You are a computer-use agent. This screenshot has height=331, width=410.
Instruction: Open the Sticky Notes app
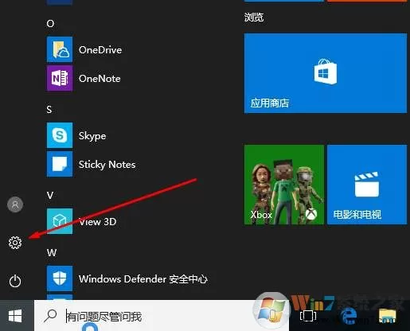pyautogui.click(x=92, y=164)
